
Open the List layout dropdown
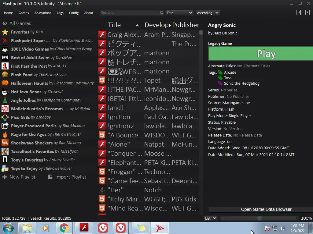coord(211,218)
